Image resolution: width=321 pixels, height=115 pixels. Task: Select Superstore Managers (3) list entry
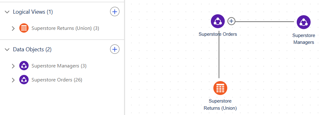pyautogui.click(x=59, y=66)
